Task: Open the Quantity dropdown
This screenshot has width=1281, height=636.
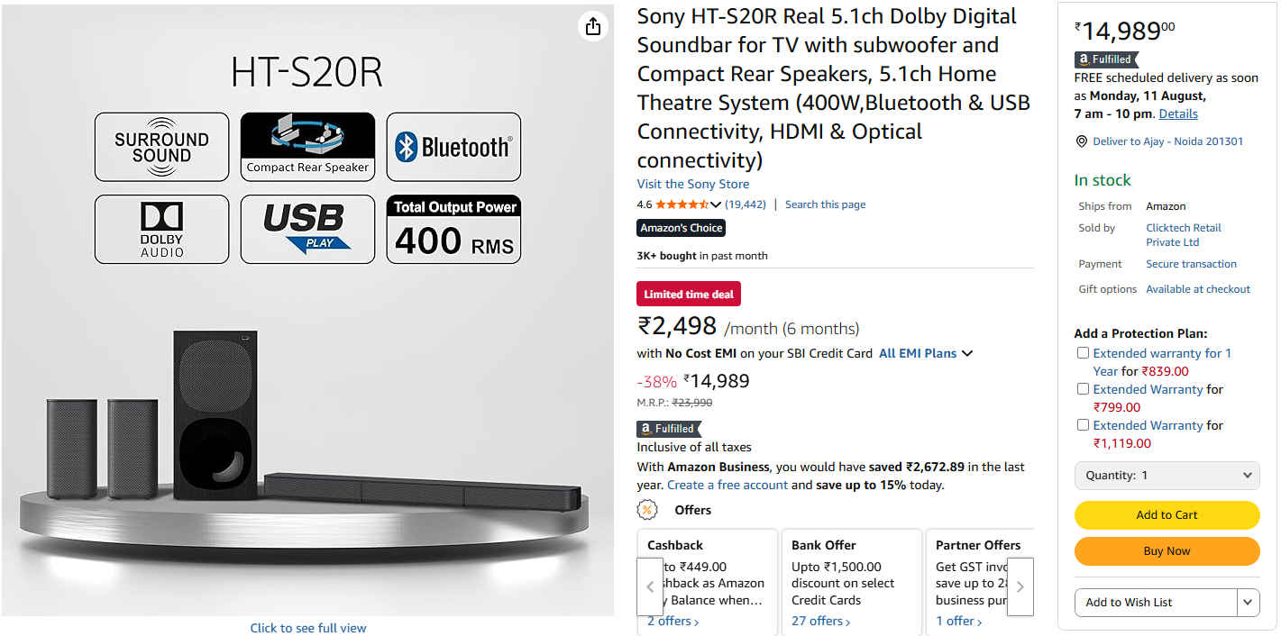Action: 1167,475
